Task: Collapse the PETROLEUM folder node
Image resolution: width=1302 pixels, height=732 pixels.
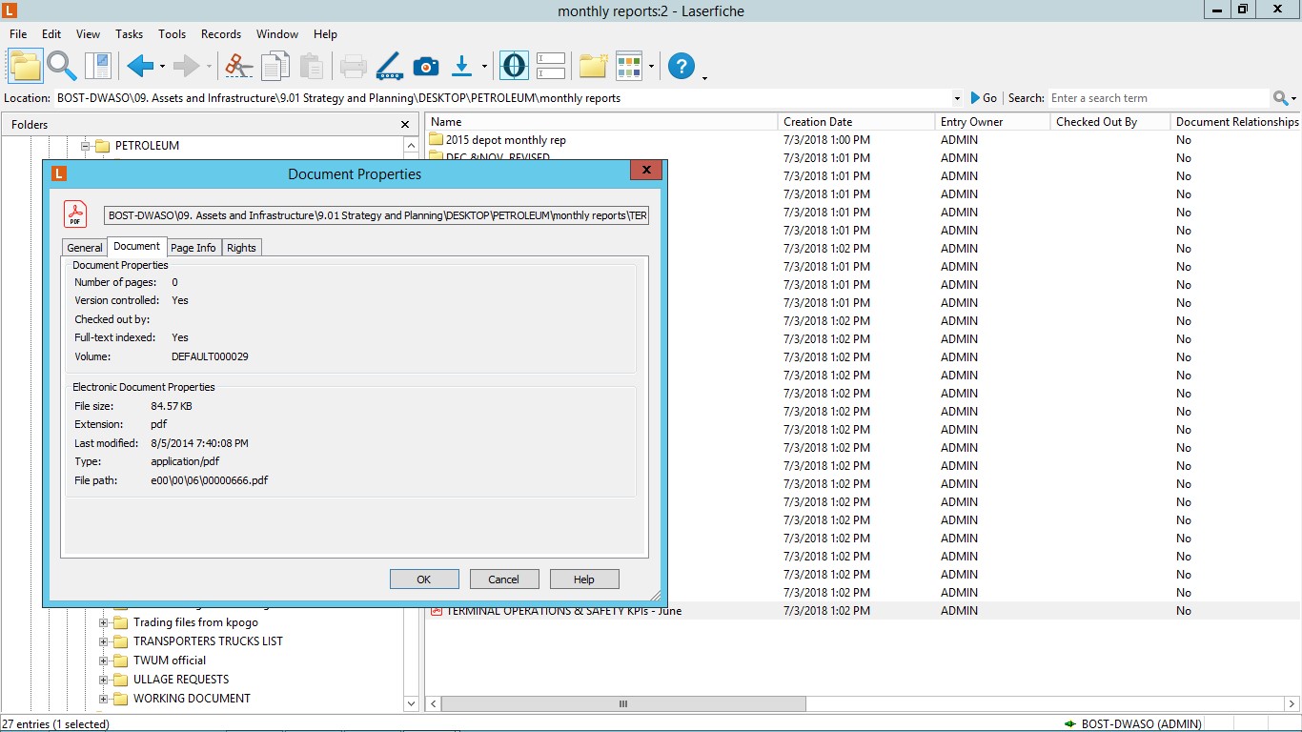Action: point(85,146)
